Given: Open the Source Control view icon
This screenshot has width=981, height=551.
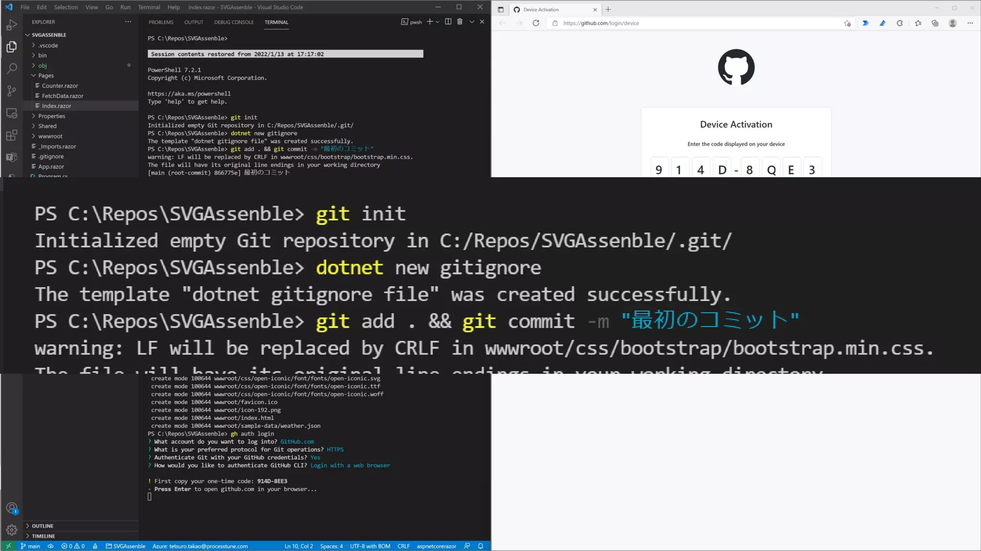Looking at the screenshot, I should (x=12, y=91).
